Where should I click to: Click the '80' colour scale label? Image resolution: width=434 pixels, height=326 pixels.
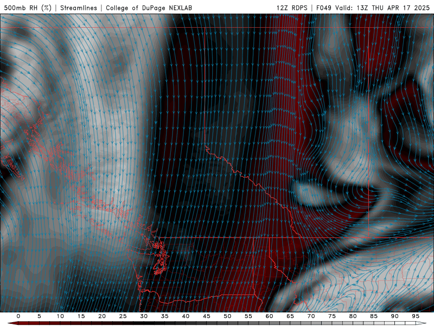353,316
